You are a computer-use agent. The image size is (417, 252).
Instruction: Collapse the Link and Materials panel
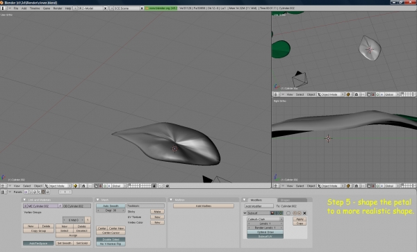coord(24,200)
